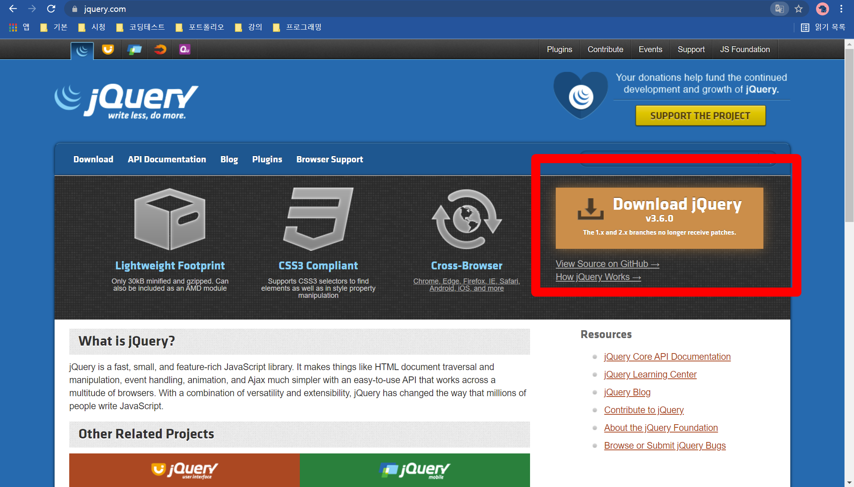Click the browser back arrow

(13, 9)
